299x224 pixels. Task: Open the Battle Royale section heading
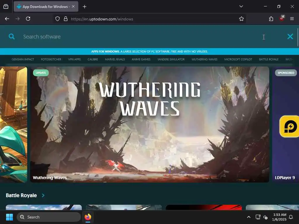click(x=21, y=195)
